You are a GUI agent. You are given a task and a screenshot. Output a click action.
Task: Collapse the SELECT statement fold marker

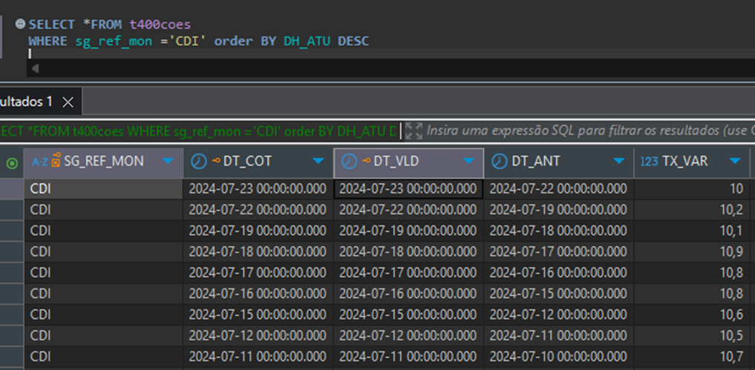point(20,24)
